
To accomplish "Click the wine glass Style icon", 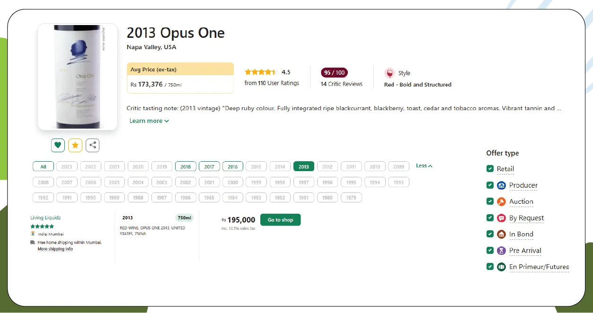I will [x=389, y=73].
